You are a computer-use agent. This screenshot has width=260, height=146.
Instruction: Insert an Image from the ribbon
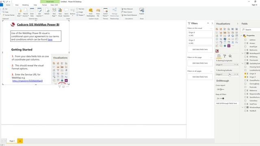[x=80, y=12]
